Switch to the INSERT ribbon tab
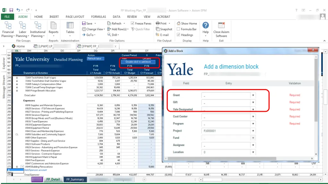The width and height of the screenshot is (328, 184). (x=54, y=17)
